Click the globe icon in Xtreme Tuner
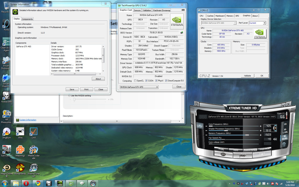This screenshot has width=299, height=187. point(223,154)
